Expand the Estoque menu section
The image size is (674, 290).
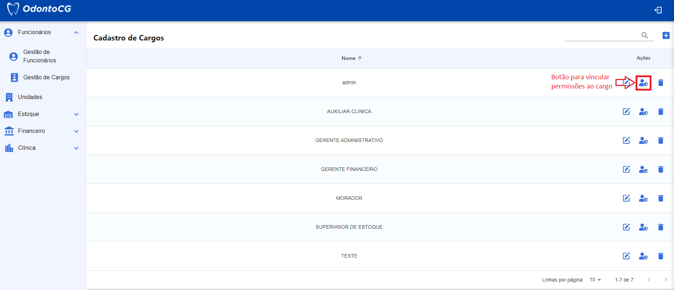click(76, 114)
